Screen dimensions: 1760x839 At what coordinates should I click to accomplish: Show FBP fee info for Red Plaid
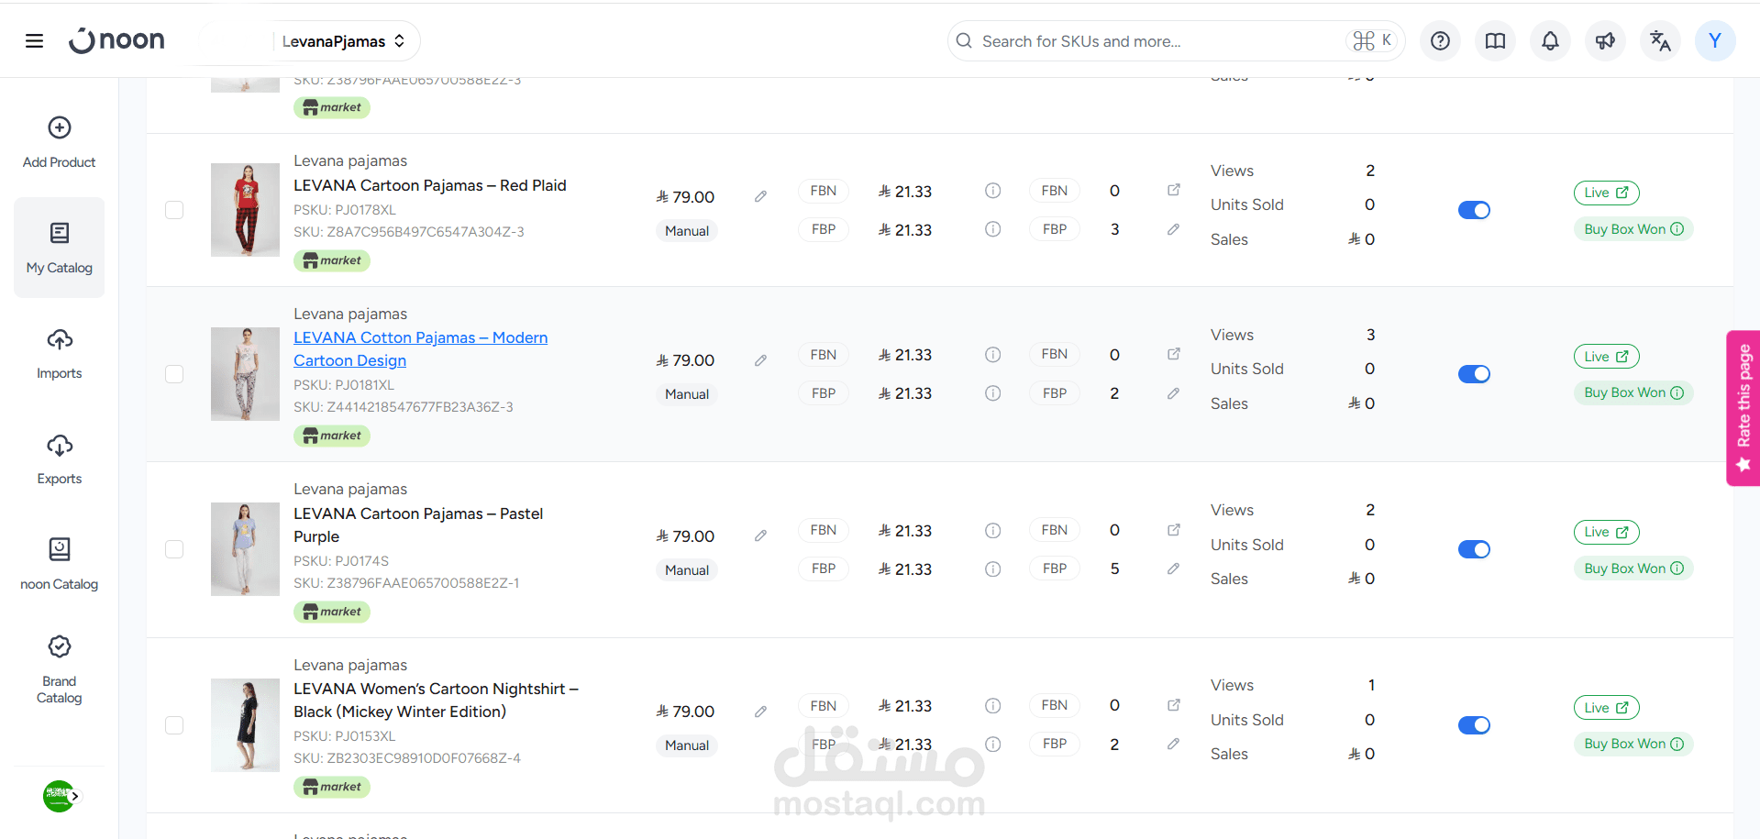coord(992,229)
